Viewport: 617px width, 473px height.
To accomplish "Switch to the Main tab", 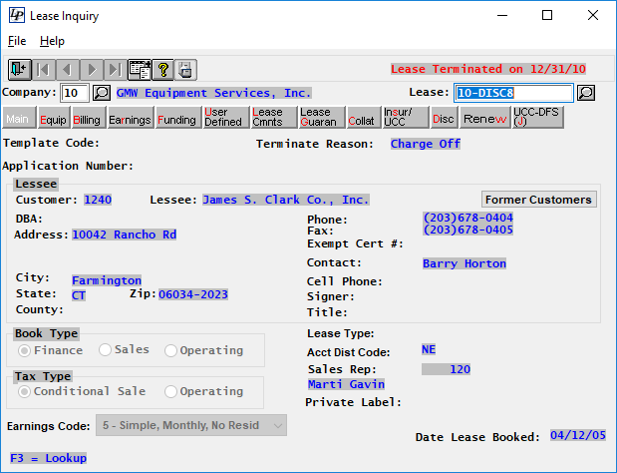I will tap(19, 118).
